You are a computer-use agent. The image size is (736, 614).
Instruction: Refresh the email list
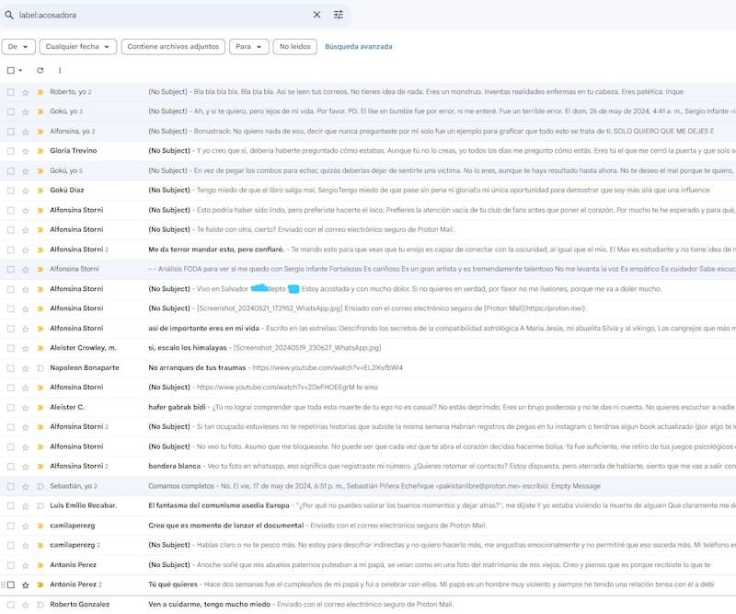tap(40, 70)
